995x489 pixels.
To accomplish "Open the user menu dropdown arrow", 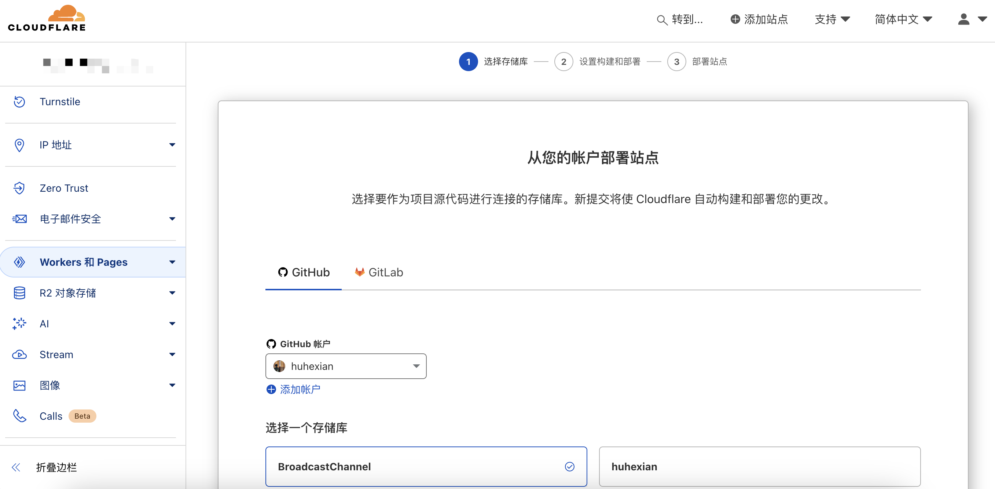I will [x=982, y=19].
